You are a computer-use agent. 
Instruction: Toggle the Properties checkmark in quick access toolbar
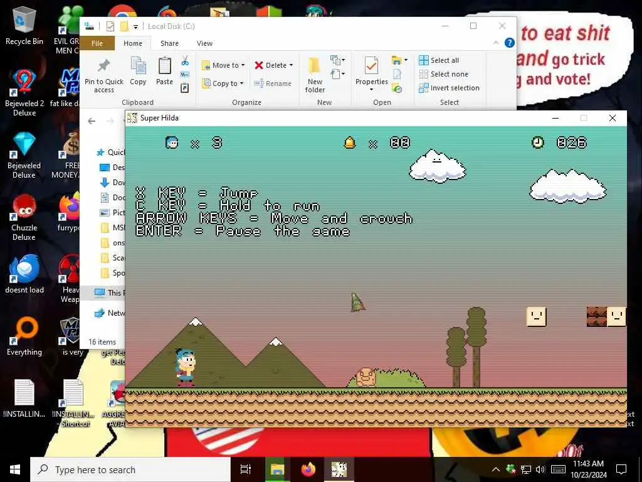(x=110, y=26)
